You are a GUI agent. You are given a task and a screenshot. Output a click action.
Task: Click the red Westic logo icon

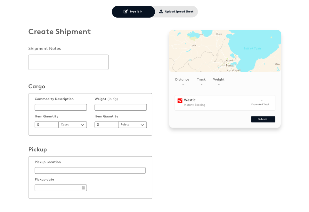point(180,101)
